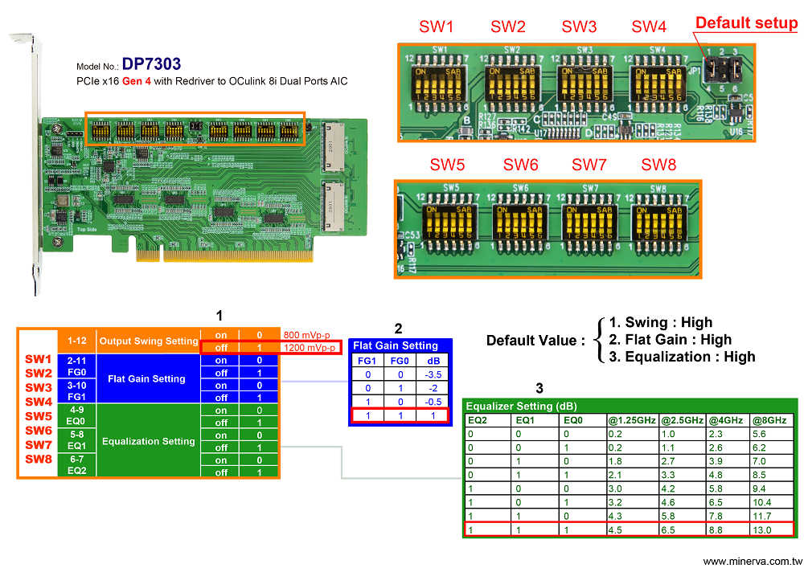The height and width of the screenshot is (568, 804).
Task: Click the 8.8 value in the equalizer table
Action: click(x=716, y=530)
